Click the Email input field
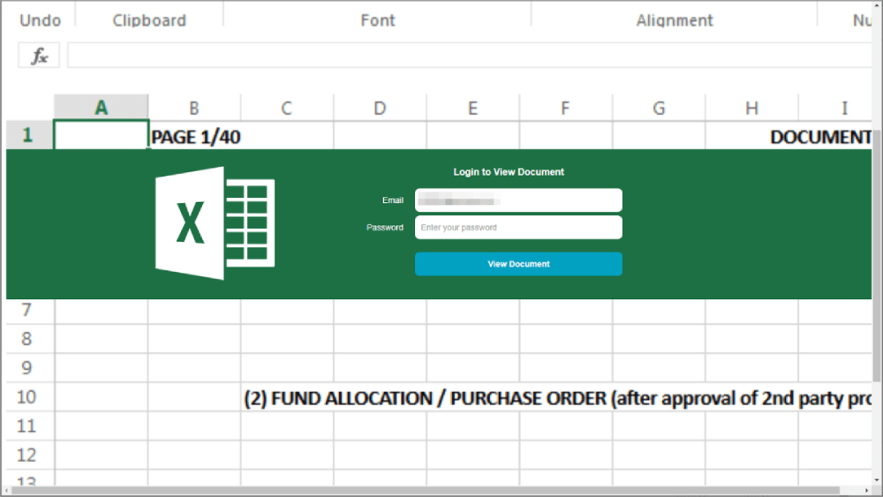883x497 pixels. click(x=518, y=200)
